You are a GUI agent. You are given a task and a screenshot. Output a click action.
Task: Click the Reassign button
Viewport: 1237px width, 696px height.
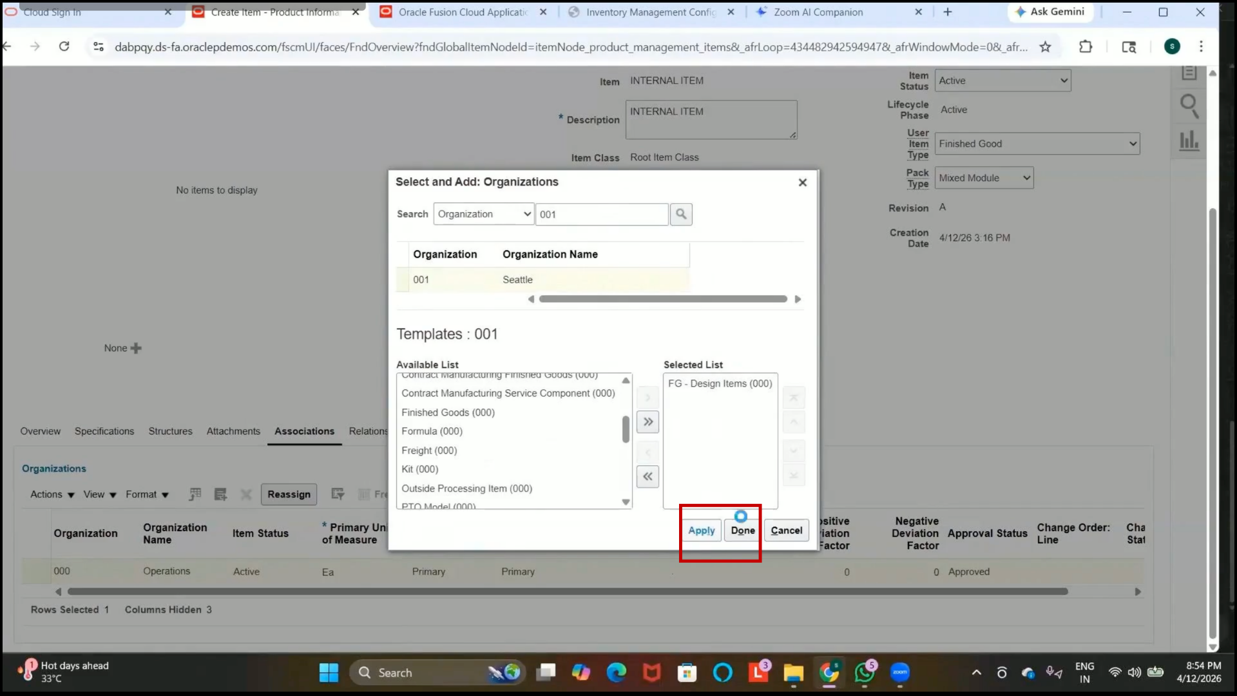click(289, 494)
